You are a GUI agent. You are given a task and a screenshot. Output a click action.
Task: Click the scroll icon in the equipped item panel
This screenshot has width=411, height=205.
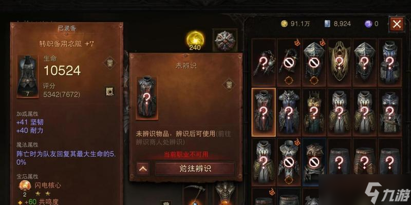point(109,63)
